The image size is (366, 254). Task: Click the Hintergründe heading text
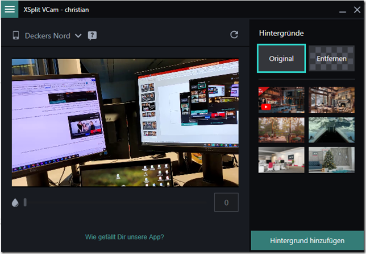281,33
